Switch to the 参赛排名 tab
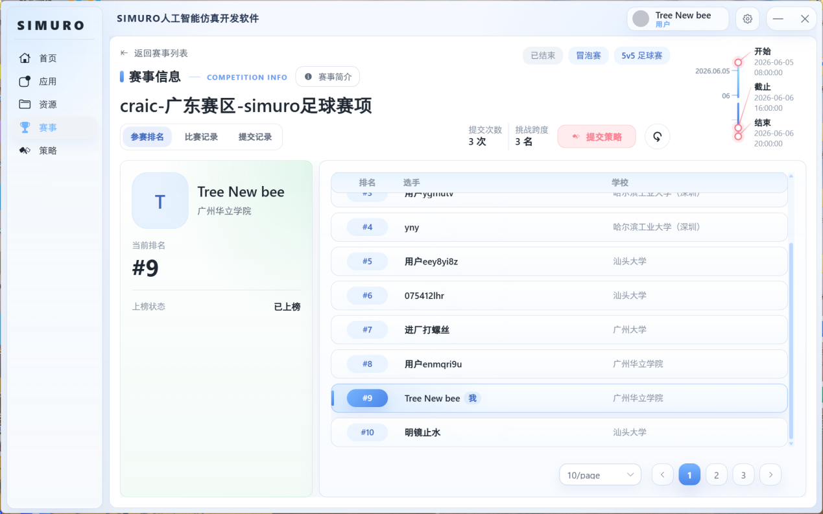 (147, 137)
